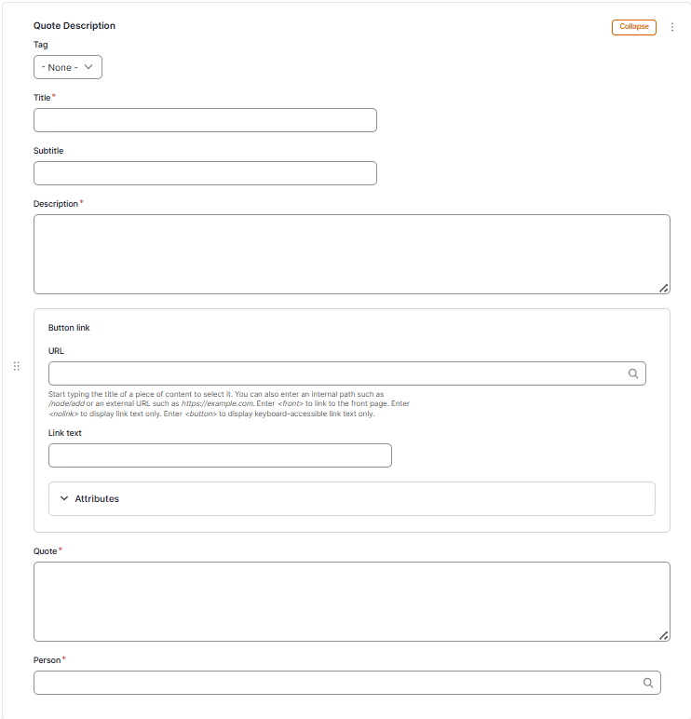
Task: Collapse the Quote Description section
Action: click(633, 27)
